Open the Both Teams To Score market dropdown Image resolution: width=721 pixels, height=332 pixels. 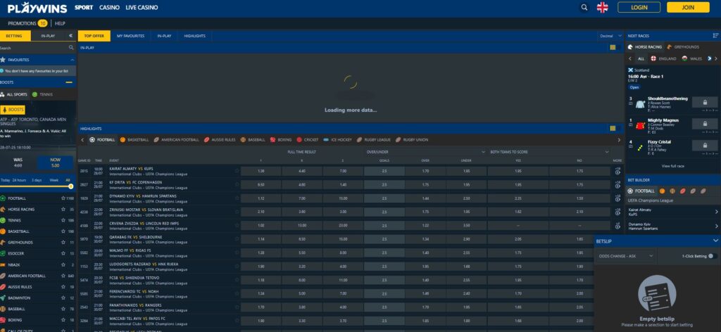pos(549,152)
